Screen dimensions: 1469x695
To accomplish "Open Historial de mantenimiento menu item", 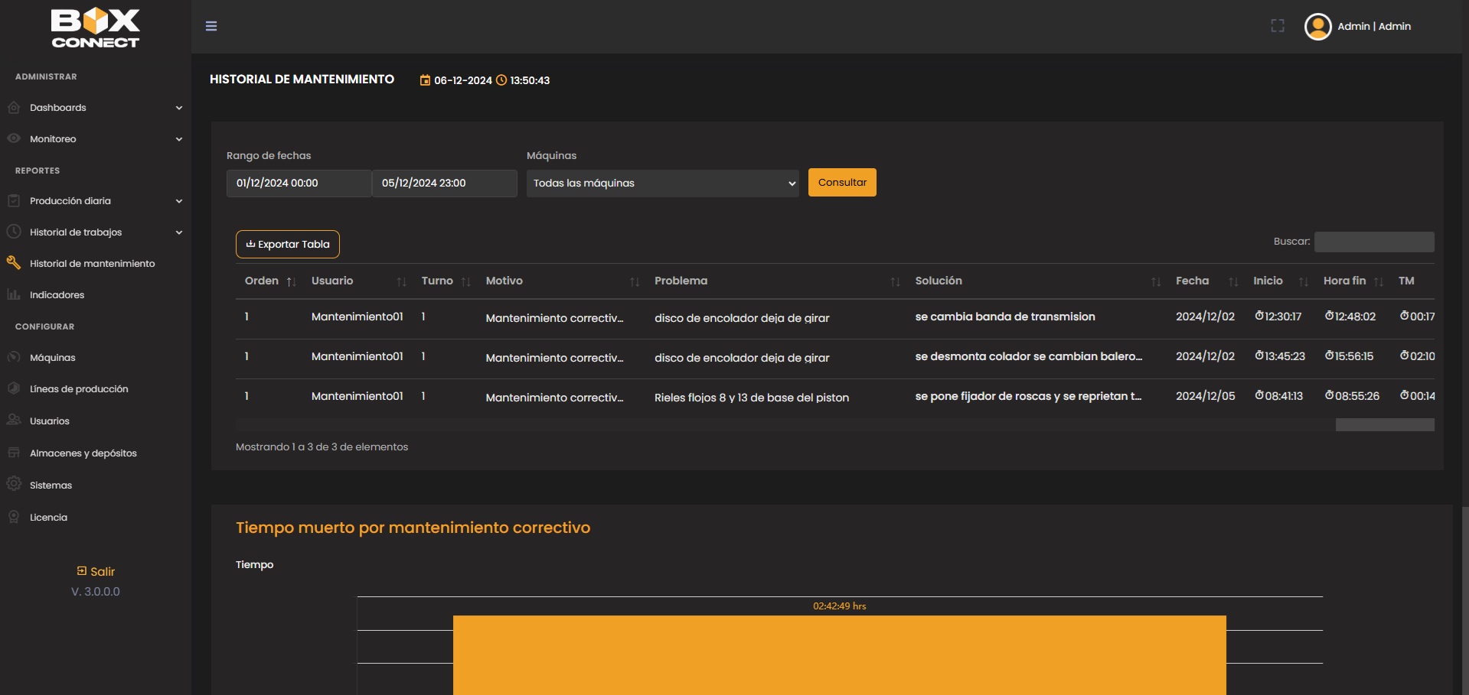I will 92,264.
